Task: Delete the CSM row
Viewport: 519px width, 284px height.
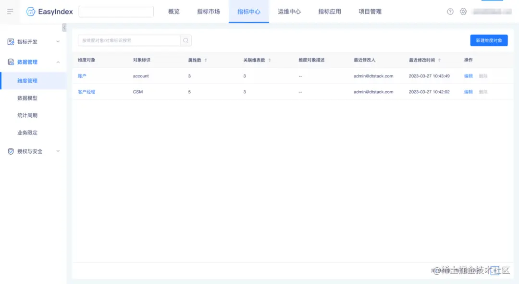Action: [x=483, y=92]
